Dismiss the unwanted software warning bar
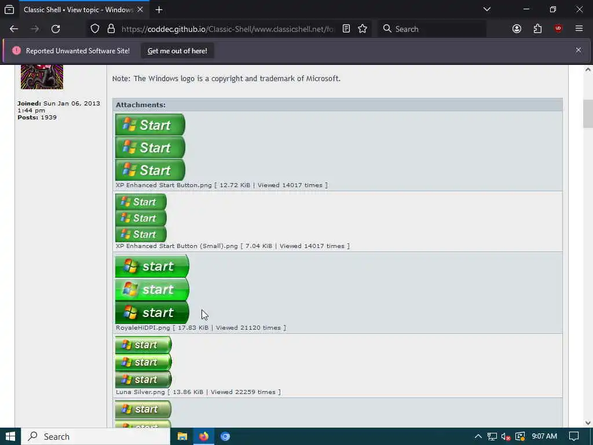593x445 pixels. [579, 50]
